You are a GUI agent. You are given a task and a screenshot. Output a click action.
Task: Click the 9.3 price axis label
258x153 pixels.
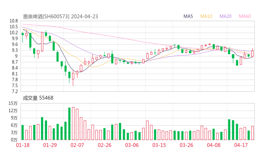coord(15,50)
